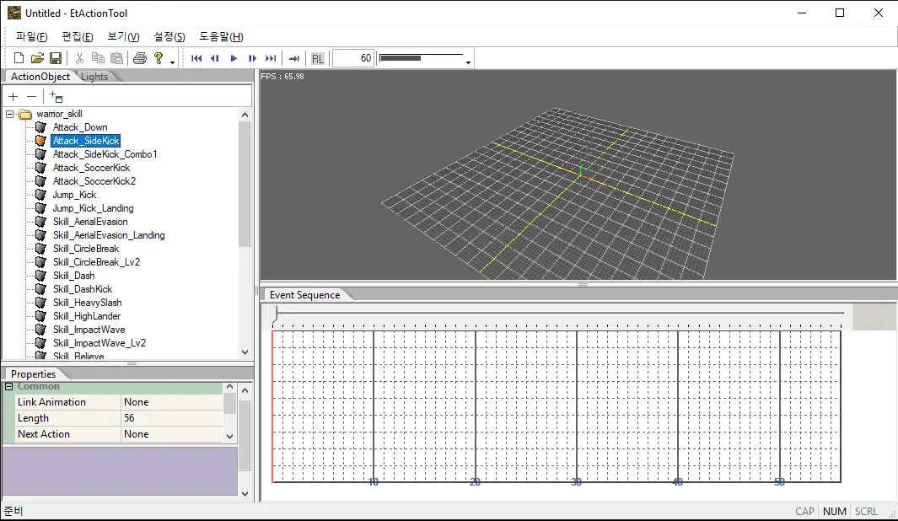Select Attack_SideKick_Combo1 in the tree

tap(105, 154)
